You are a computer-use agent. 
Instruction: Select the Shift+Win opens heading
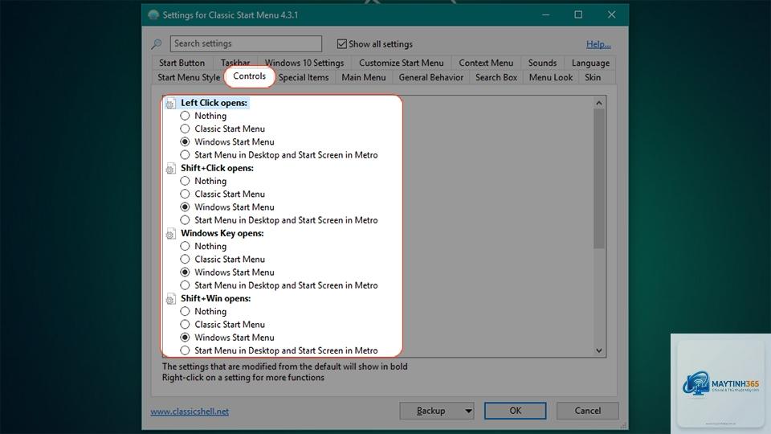coord(216,299)
